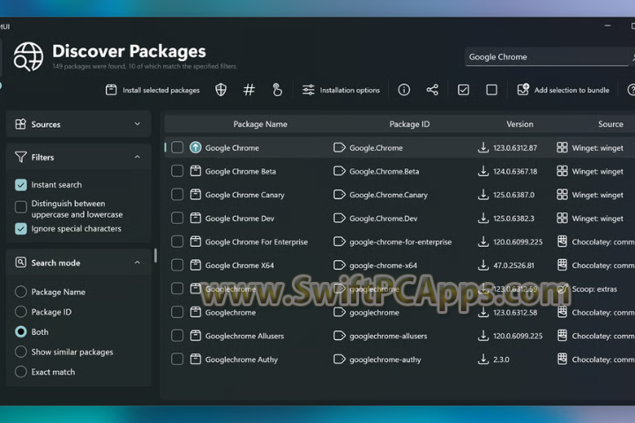Check the Google Chrome Dev row checkbox
This screenshot has height=423, width=635.
click(x=177, y=218)
